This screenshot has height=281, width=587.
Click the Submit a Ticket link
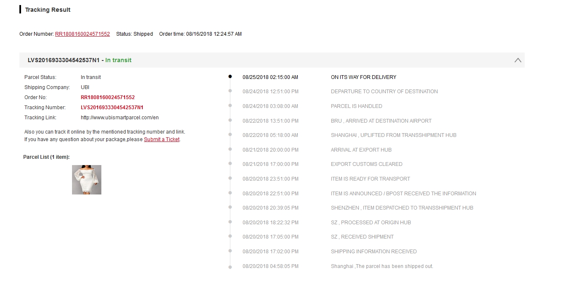coord(162,139)
